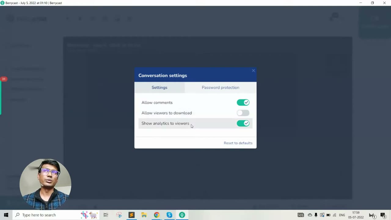This screenshot has height=220, width=391.
Task: Click the battery status tray icon
Action: (x=328, y=215)
